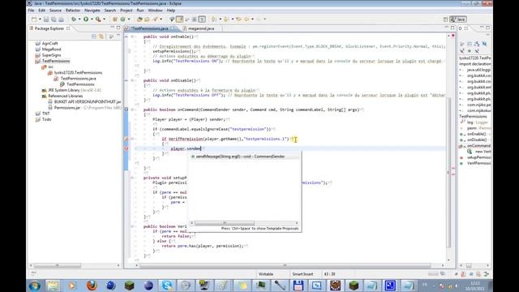Open the Run dropdown arrow
Image resolution: width=519 pixels, height=292 pixels.
[x=92, y=19]
